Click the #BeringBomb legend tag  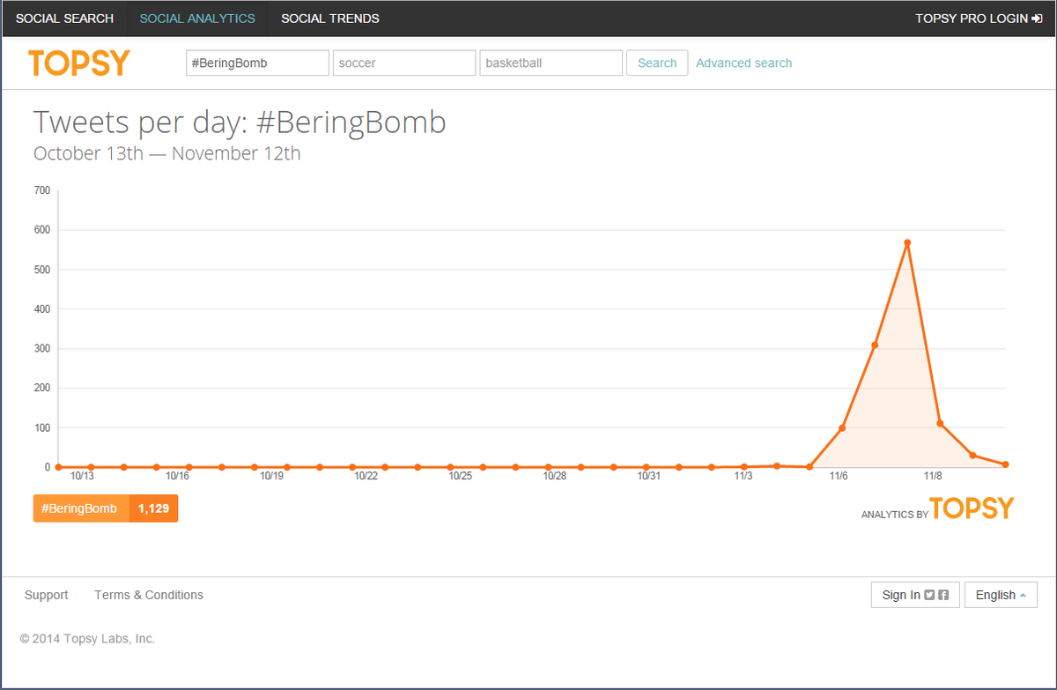click(81, 508)
